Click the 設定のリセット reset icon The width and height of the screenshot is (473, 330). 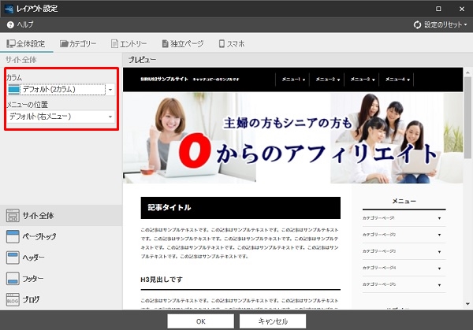click(x=417, y=24)
